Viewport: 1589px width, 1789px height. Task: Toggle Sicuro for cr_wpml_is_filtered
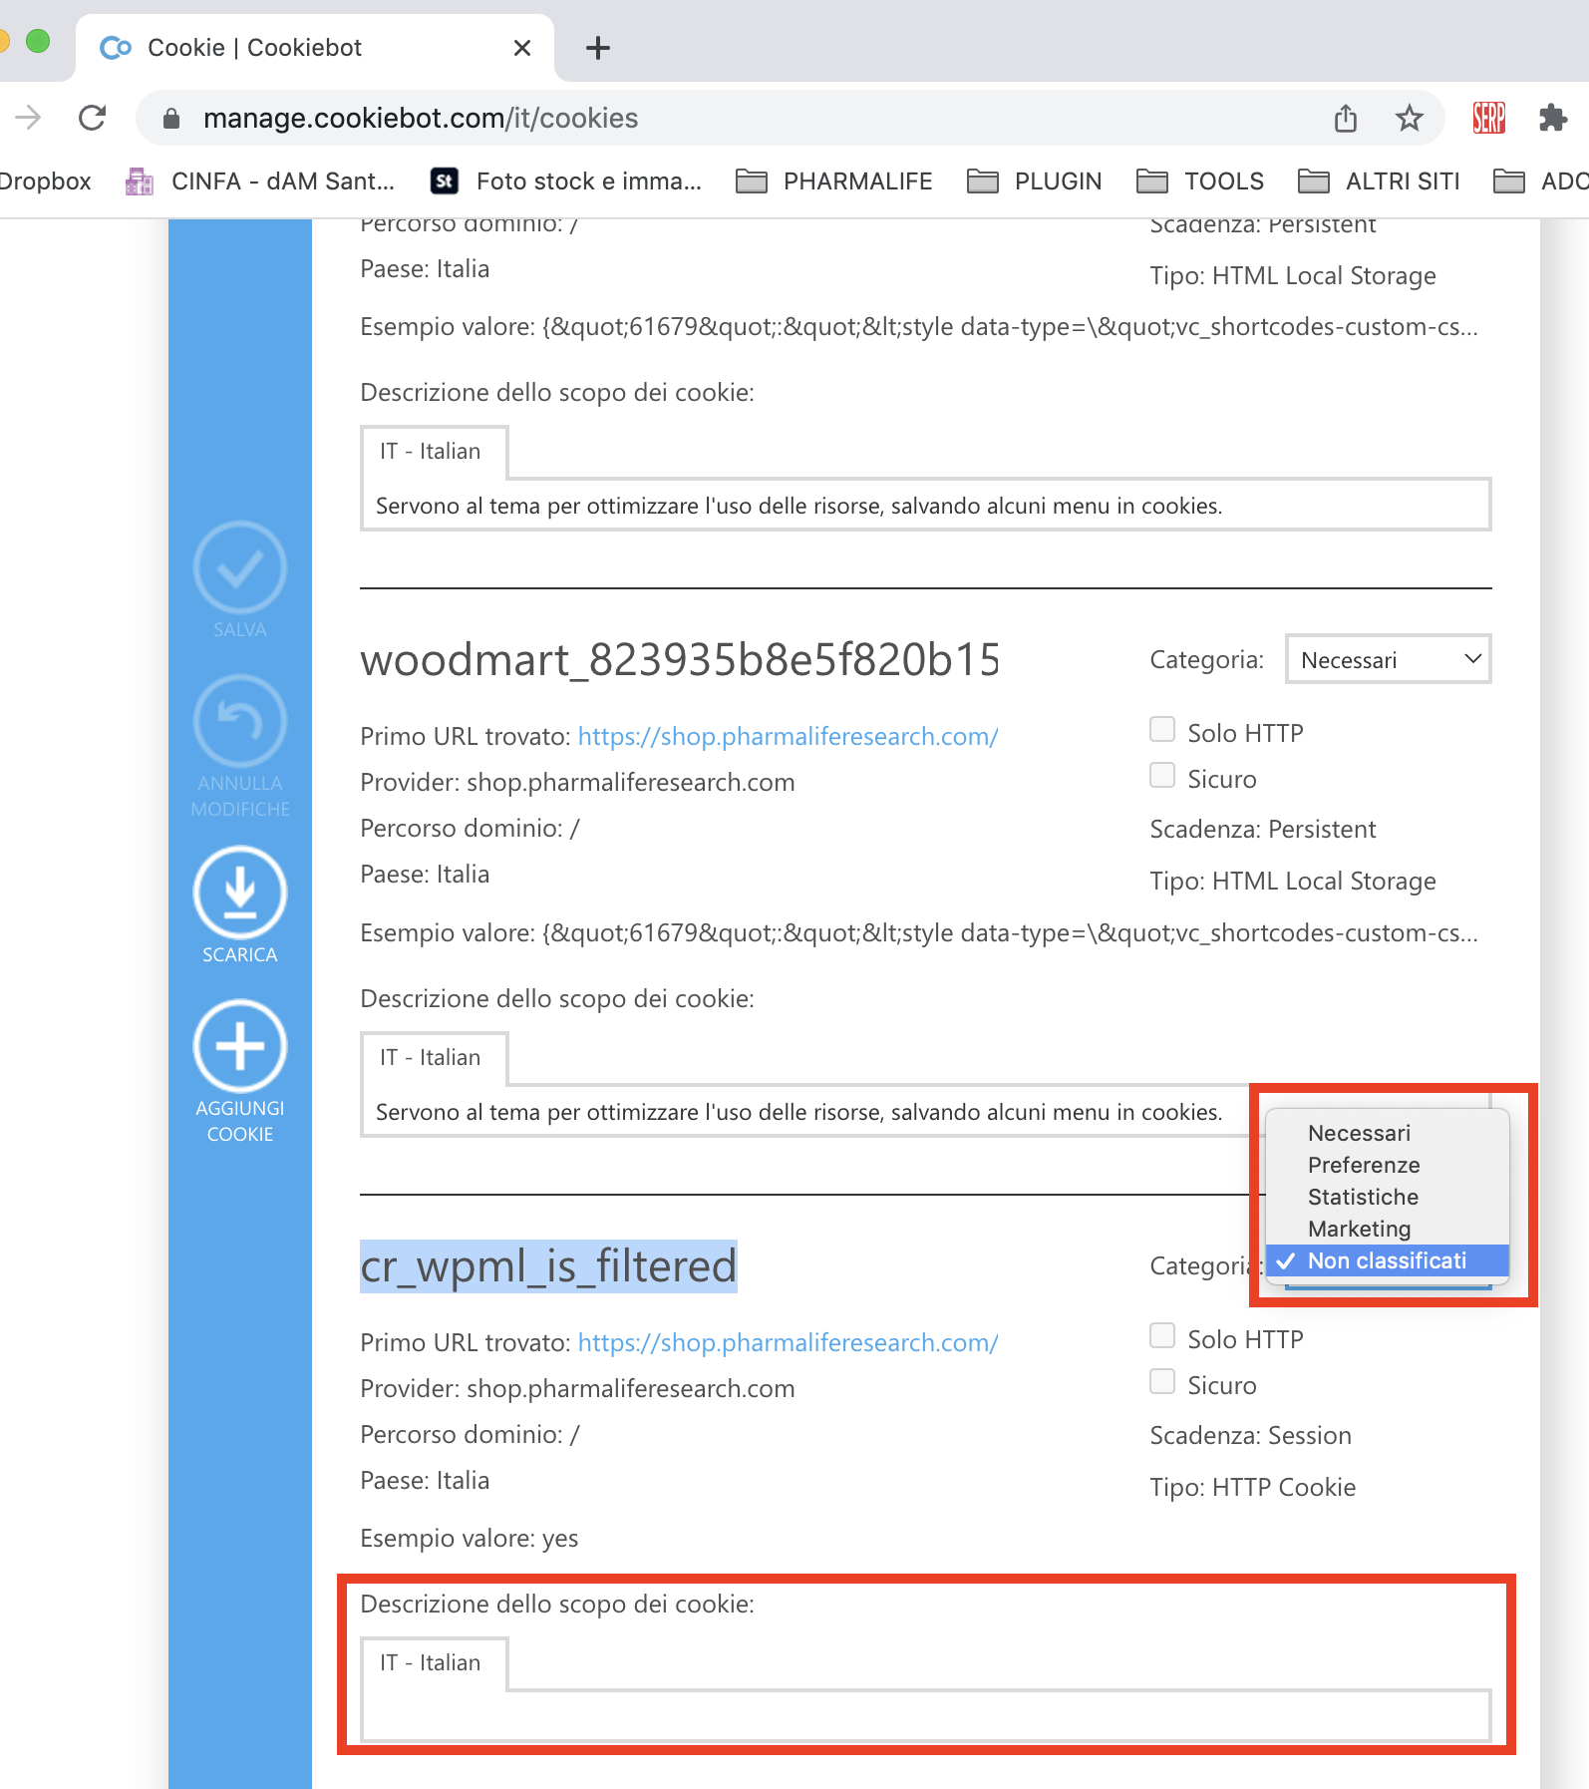(1162, 1382)
